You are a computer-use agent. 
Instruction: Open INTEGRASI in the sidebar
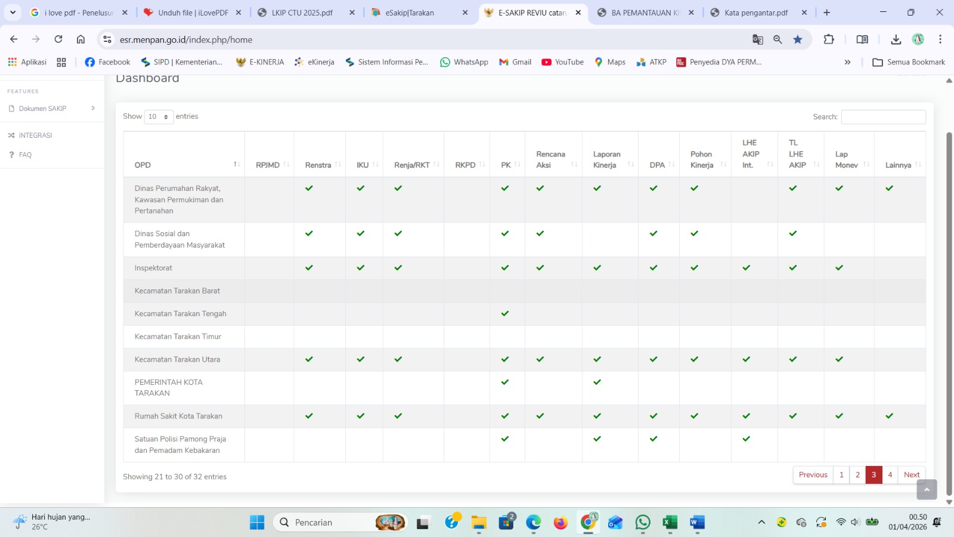click(35, 135)
